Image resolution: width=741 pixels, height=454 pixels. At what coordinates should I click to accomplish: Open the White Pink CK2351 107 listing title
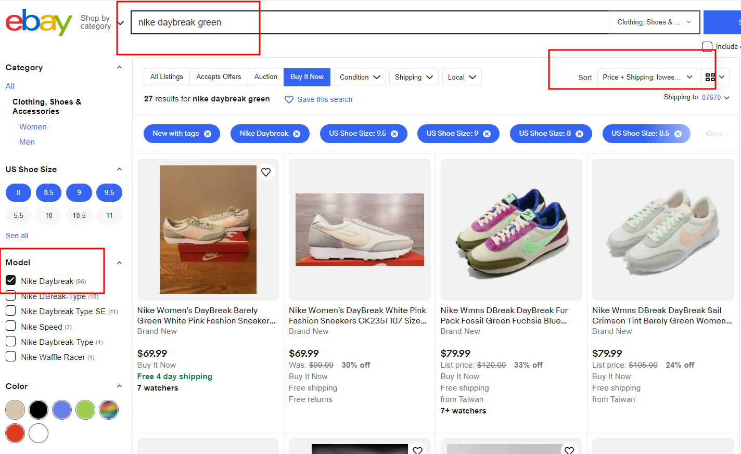(x=358, y=316)
